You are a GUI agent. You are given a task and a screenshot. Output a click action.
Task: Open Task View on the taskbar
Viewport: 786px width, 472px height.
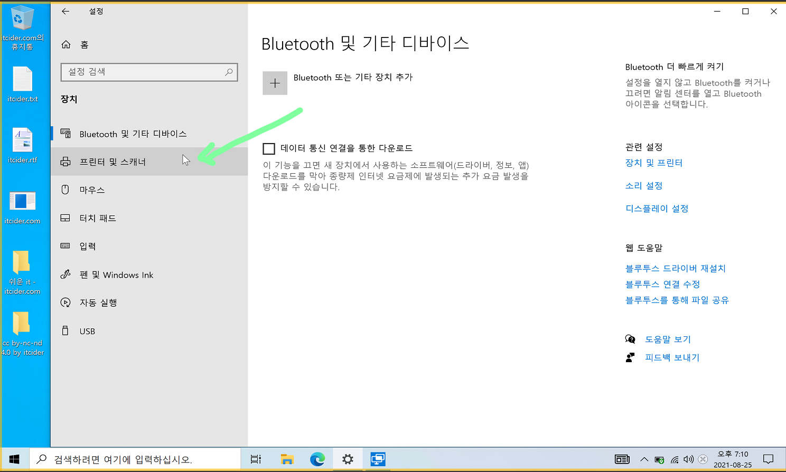[256, 459]
